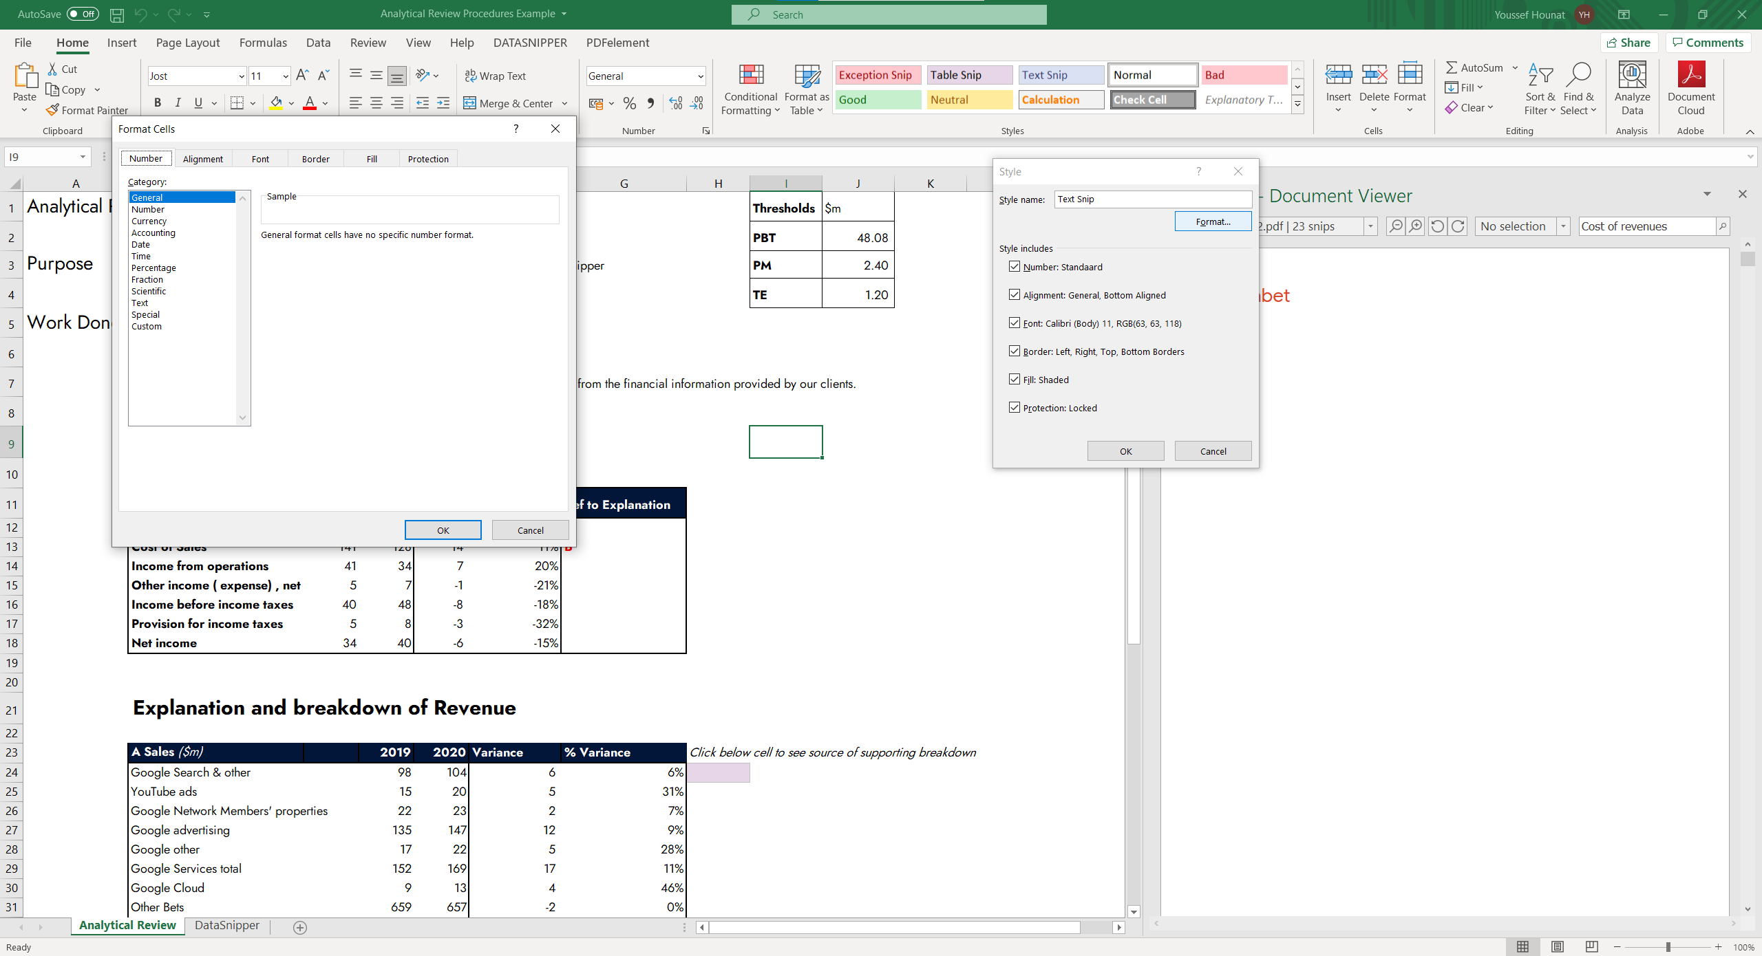Open the Formulas ribbon tab
The height and width of the screenshot is (956, 1762).
[263, 43]
